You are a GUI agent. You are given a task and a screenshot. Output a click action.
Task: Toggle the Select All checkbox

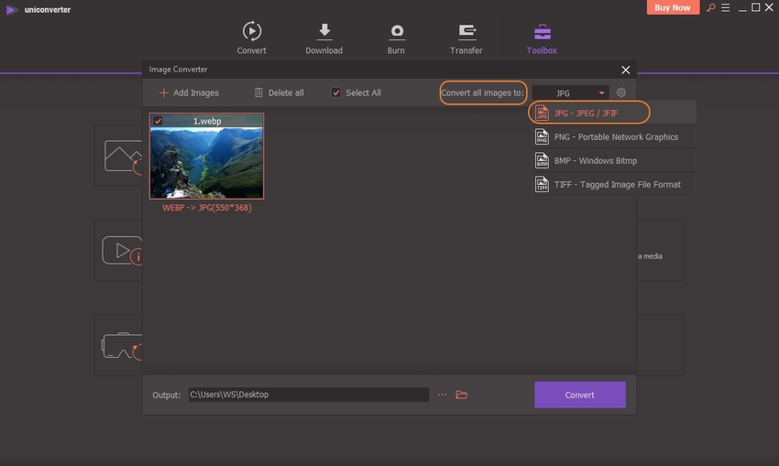click(x=336, y=92)
